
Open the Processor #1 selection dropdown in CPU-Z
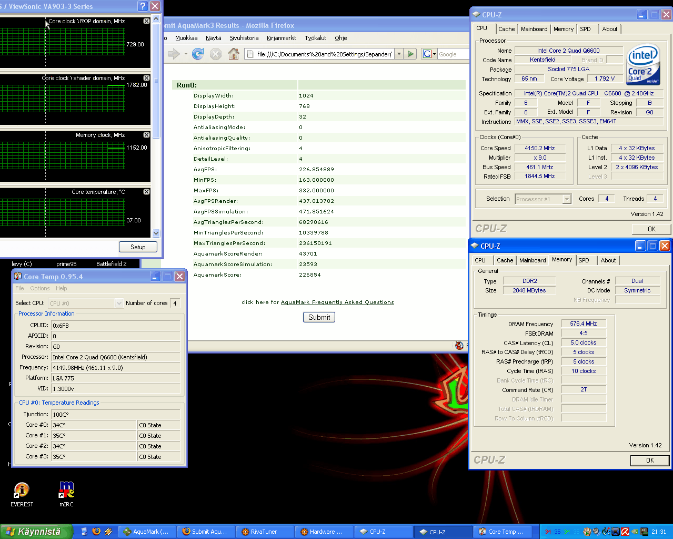click(567, 199)
